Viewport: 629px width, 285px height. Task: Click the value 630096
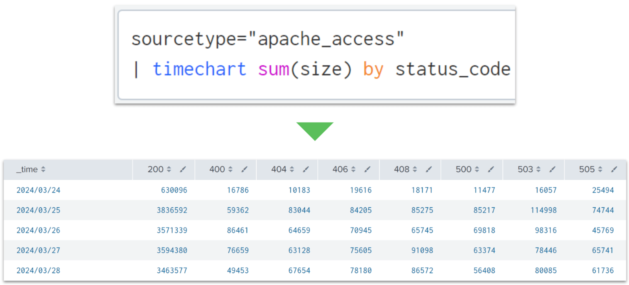pyautogui.click(x=174, y=190)
